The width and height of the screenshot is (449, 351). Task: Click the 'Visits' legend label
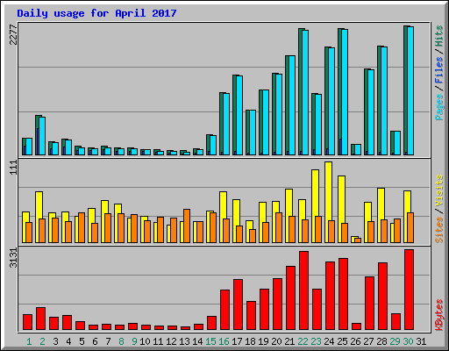point(439,190)
